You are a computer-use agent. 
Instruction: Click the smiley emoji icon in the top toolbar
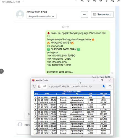tap(113, 1)
